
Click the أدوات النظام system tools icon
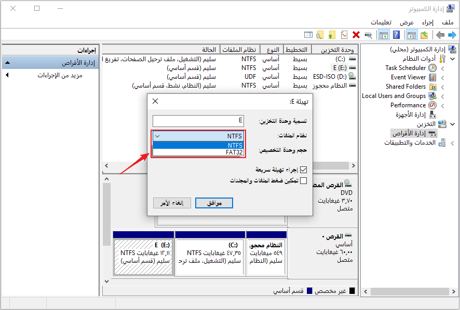442,59
